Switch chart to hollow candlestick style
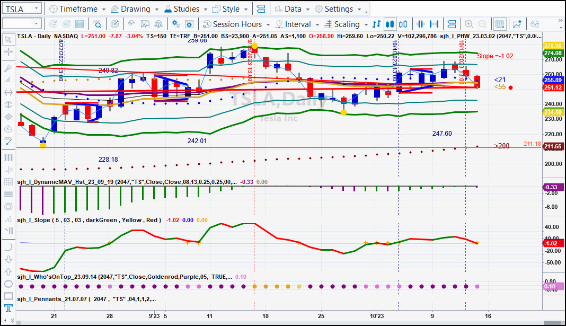The image size is (566, 326). point(403,24)
